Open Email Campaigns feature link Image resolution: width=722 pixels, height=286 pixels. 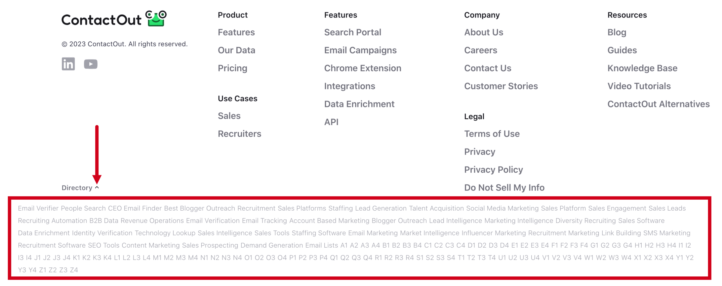360,50
